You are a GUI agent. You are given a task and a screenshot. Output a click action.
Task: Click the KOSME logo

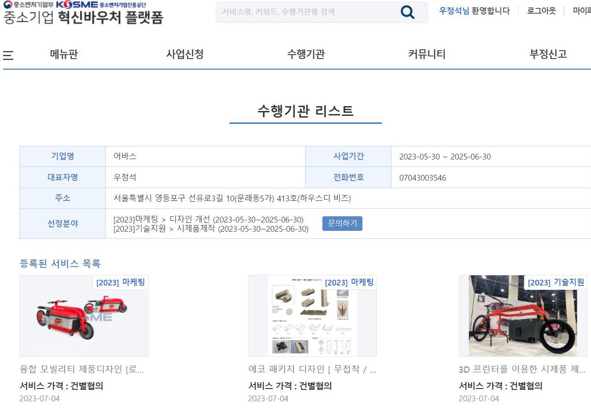coord(77,5)
